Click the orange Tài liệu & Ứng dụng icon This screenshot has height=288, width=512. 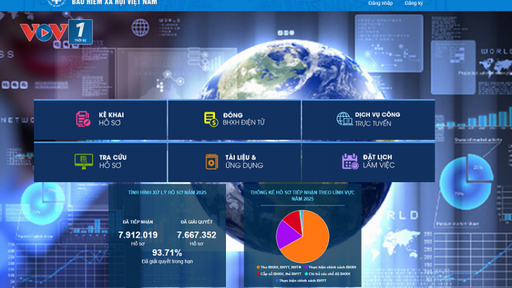coord(212,162)
